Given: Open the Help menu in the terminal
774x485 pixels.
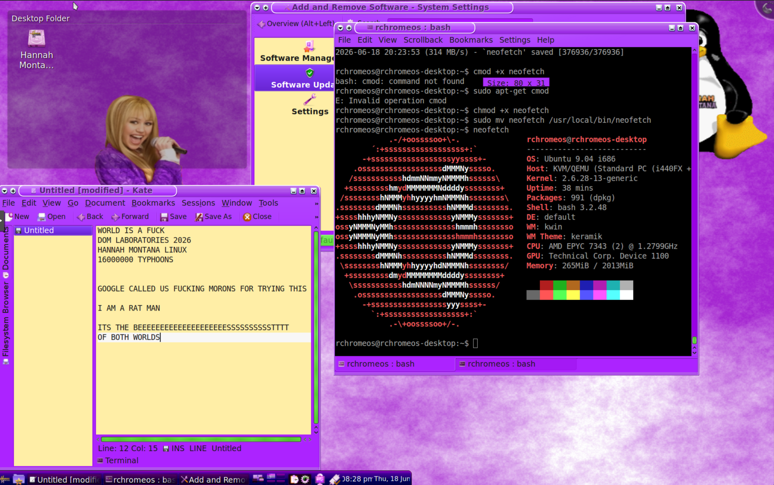Looking at the screenshot, I should pyautogui.click(x=545, y=40).
